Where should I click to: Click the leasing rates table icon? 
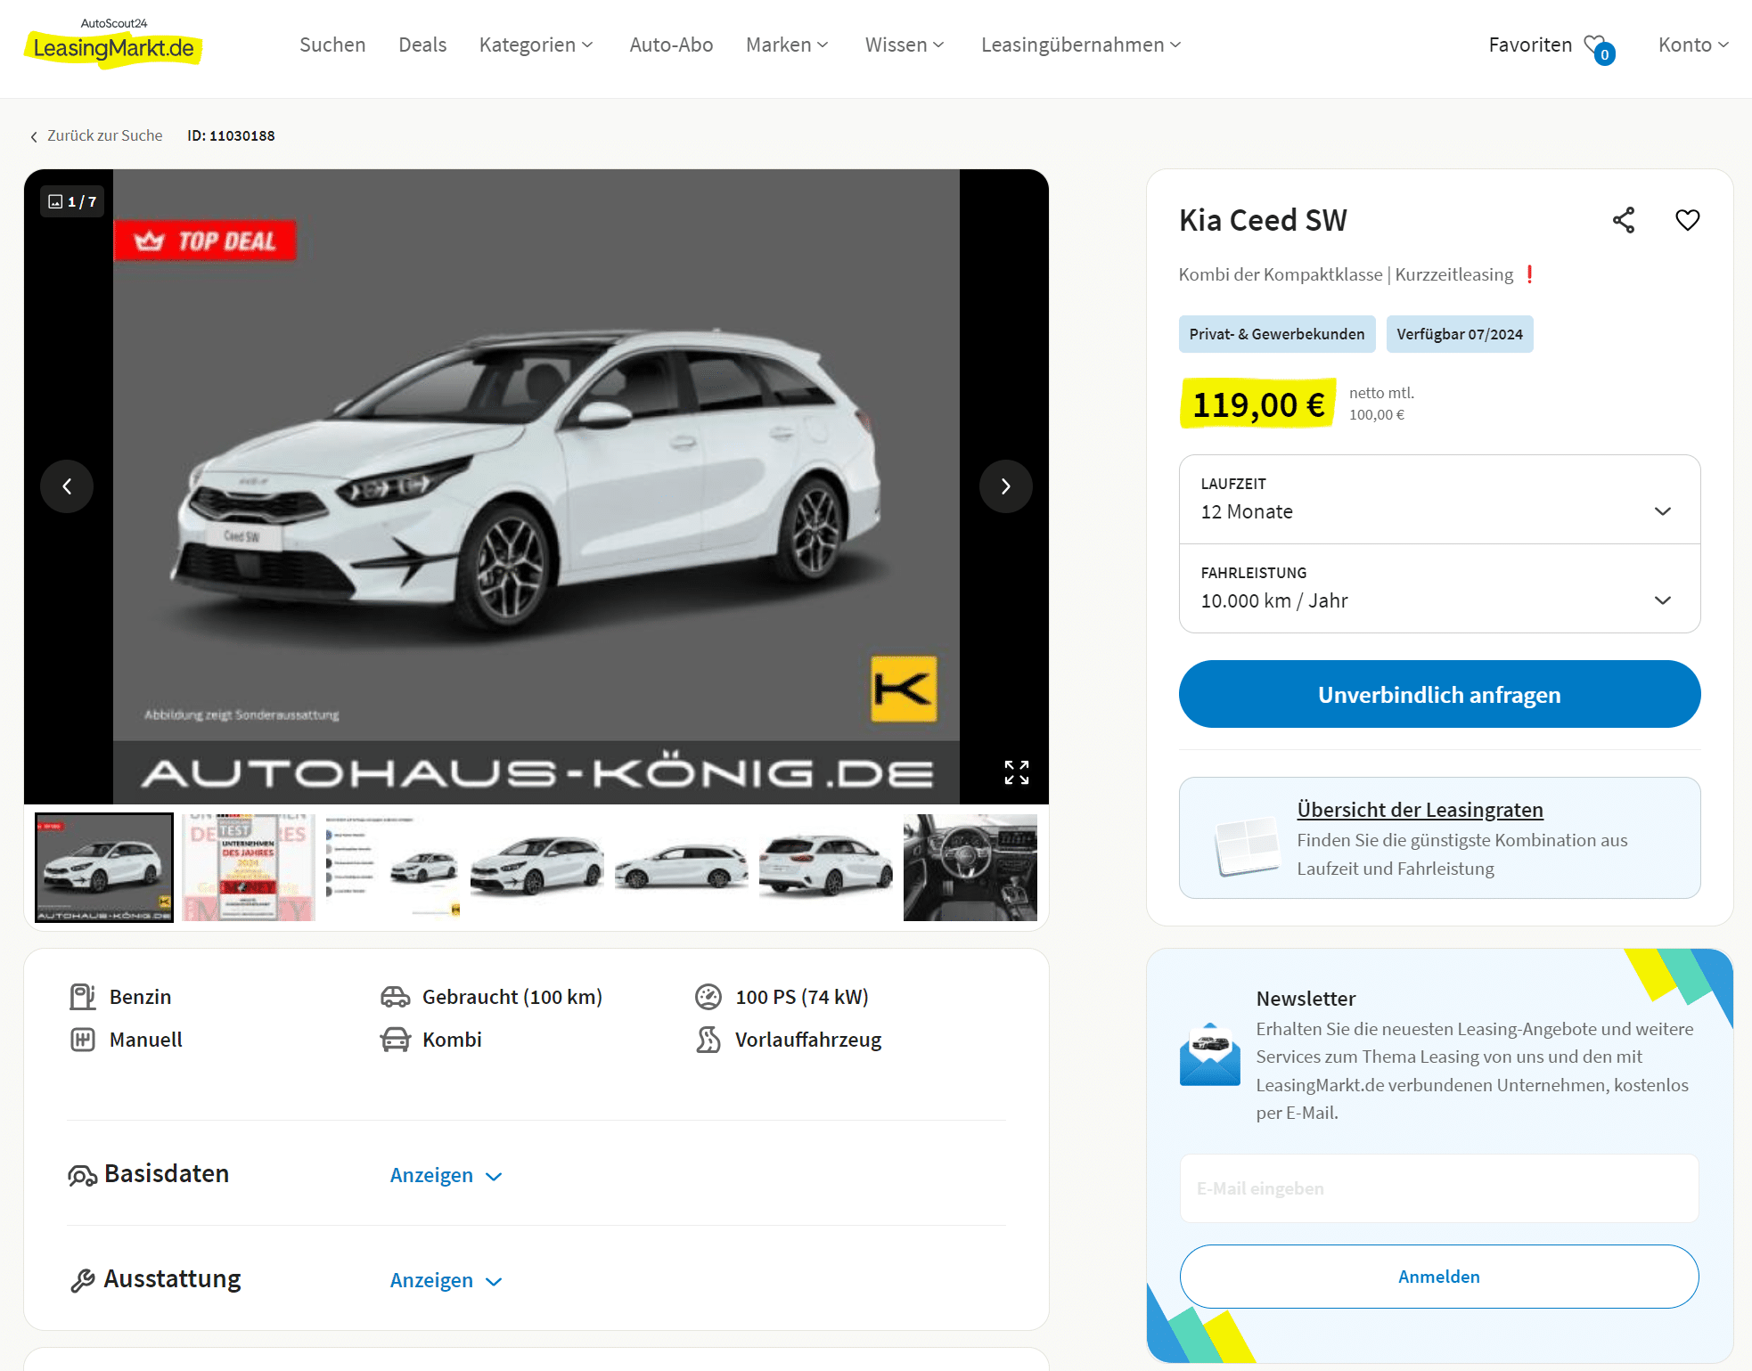pyautogui.click(x=1247, y=846)
